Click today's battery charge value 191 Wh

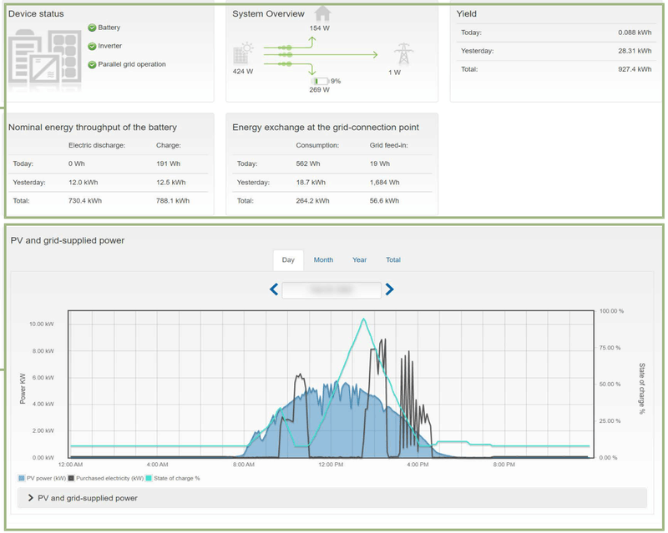tap(169, 163)
